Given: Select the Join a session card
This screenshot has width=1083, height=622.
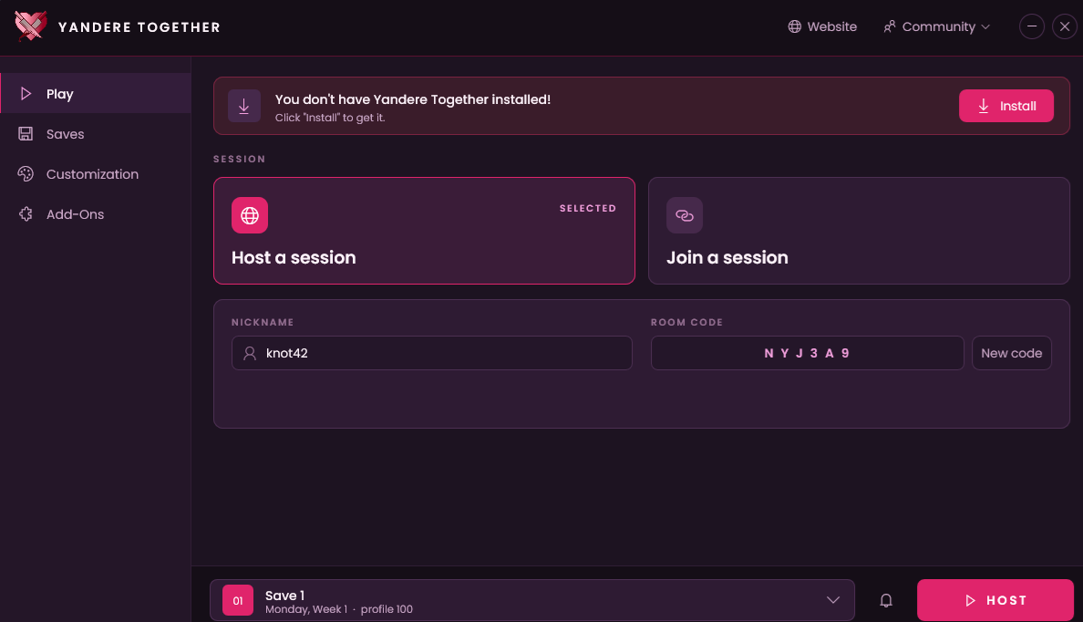Looking at the screenshot, I should click(859, 231).
